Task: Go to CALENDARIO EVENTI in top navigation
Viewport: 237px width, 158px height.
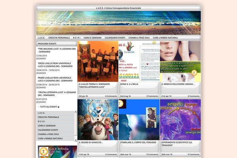Action: (115, 38)
